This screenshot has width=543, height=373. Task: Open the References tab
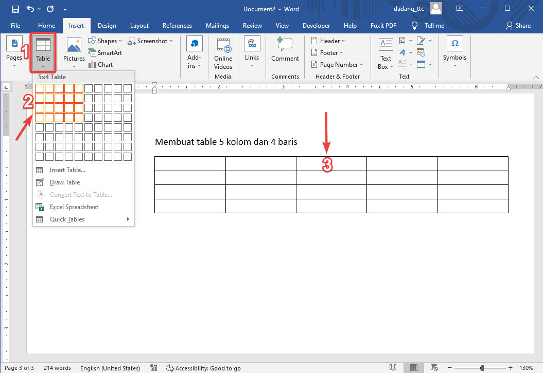[177, 26]
